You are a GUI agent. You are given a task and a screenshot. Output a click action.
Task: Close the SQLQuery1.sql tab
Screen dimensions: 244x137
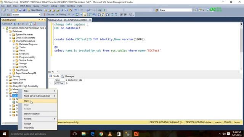tap(90, 20)
